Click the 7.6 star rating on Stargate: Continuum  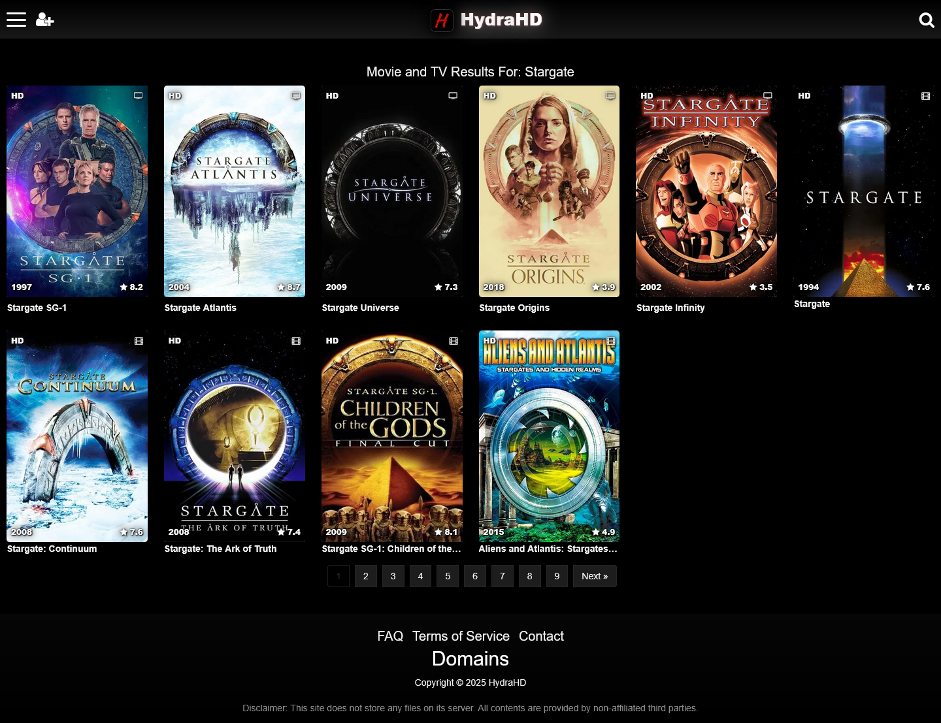(x=131, y=532)
